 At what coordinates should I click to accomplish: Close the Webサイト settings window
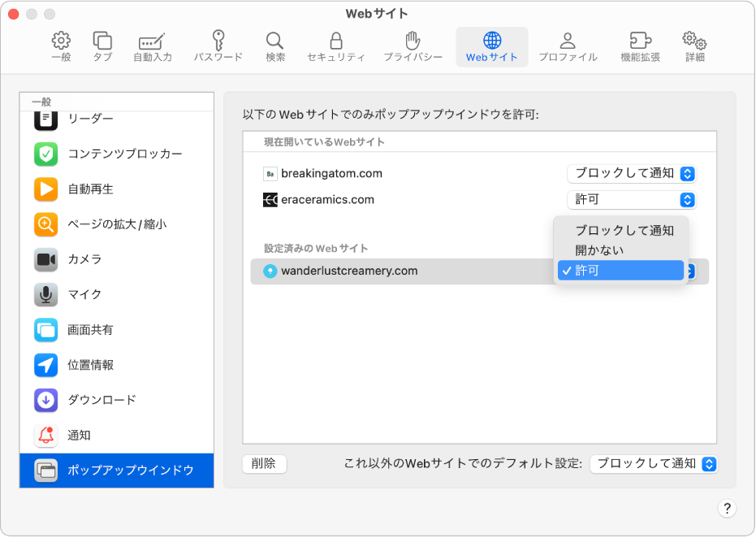[x=14, y=14]
